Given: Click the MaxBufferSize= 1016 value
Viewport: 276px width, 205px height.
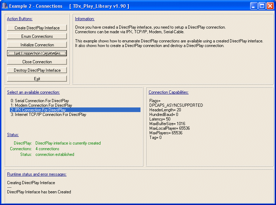Looking at the screenshot, I should click(167, 124).
